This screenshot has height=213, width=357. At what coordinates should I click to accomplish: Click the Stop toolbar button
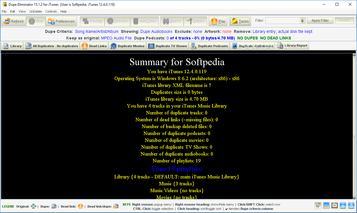(x=36, y=21)
